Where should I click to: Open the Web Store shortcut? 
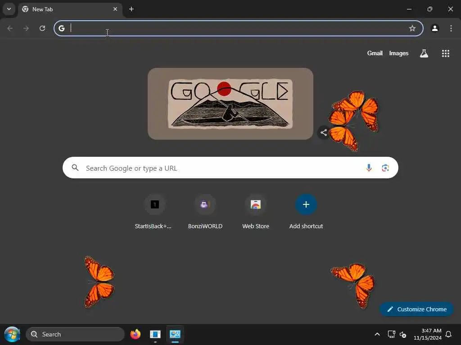click(256, 212)
